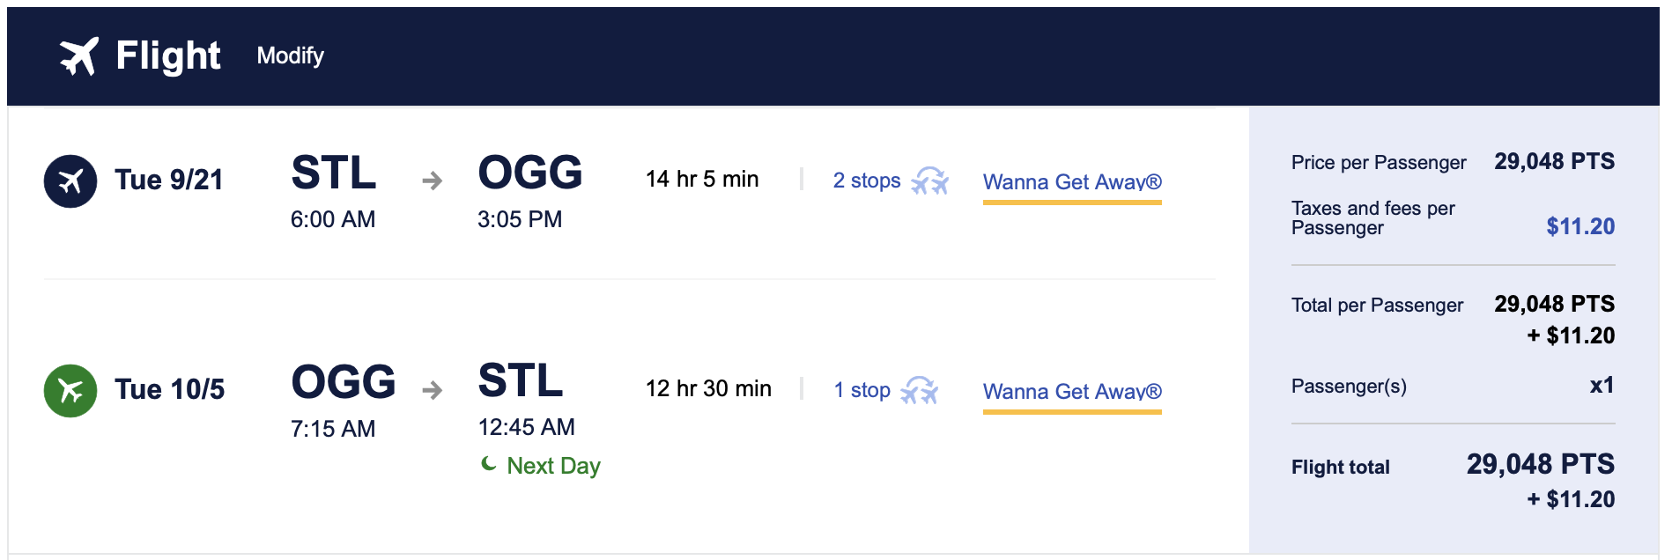Click the arrow between STL and OGG on the departing flight
This screenshot has width=1672, height=560.
[x=432, y=181]
